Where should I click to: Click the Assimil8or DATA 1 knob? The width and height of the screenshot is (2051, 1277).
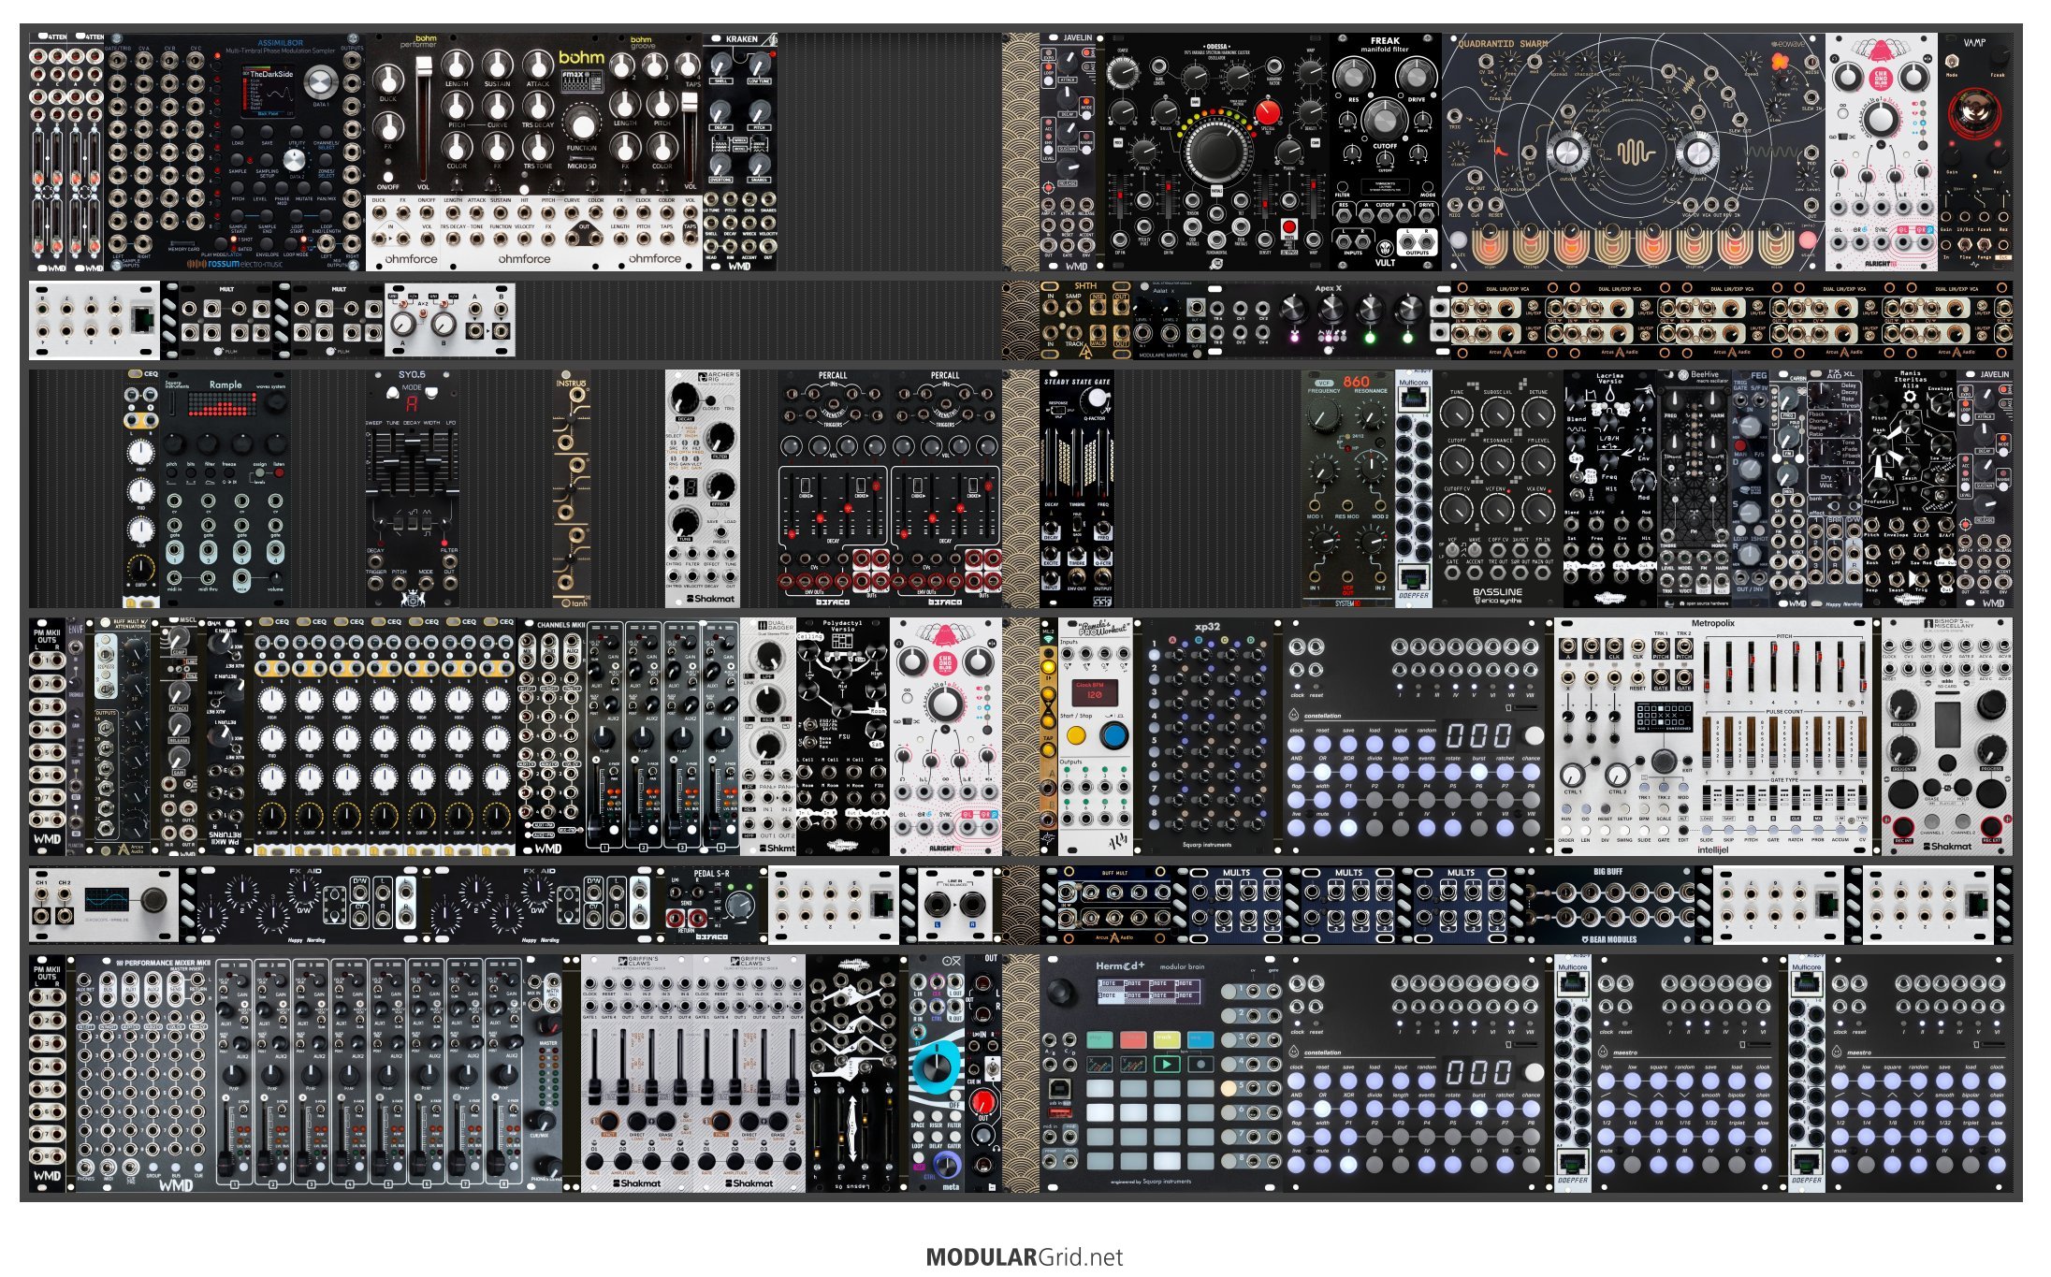[321, 82]
